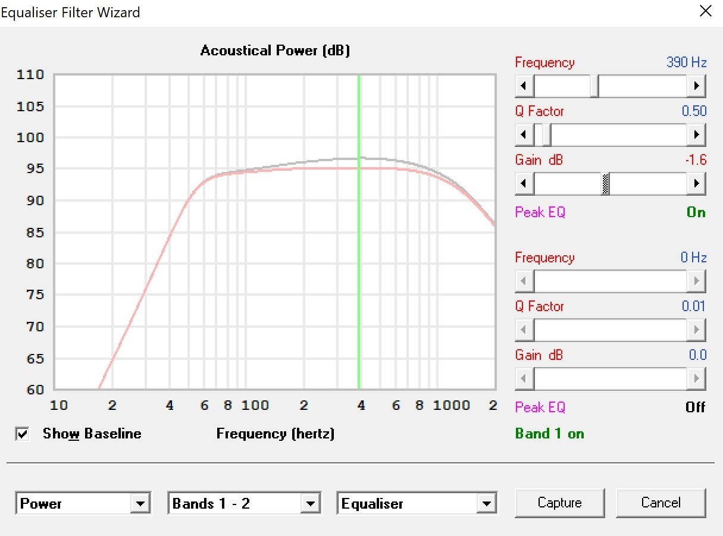
Task: Click left arrow of band 2 Frequency scrollbar
Action: [x=524, y=281]
